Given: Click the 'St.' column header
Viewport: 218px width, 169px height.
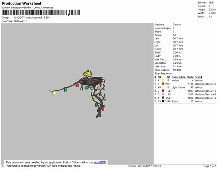Looking at the screenshot, I should coord(169,77).
